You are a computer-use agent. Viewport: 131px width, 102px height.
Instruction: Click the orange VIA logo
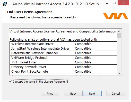pos(116,16)
